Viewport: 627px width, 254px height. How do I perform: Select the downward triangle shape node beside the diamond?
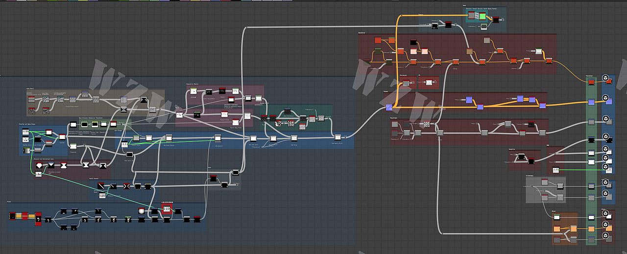click(x=51, y=165)
